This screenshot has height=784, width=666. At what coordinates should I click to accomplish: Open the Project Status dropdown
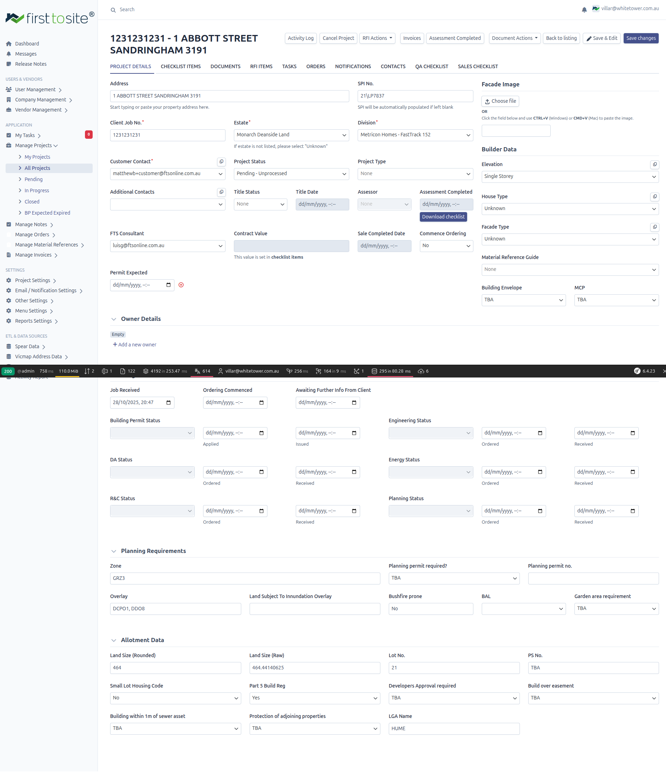pyautogui.click(x=291, y=174)
